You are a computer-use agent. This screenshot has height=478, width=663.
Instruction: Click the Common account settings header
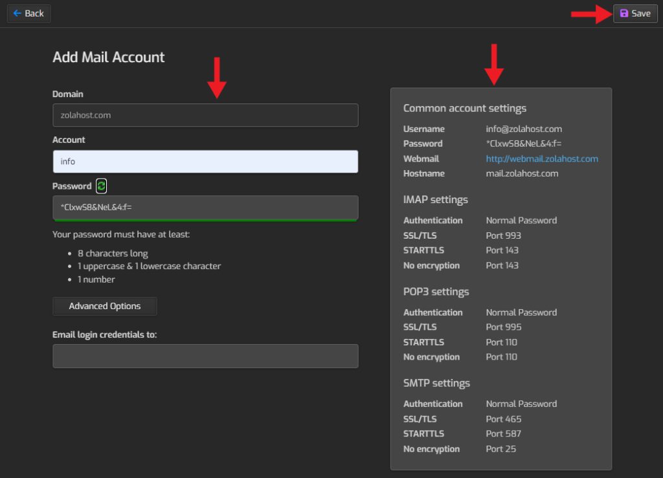(464, 108)
